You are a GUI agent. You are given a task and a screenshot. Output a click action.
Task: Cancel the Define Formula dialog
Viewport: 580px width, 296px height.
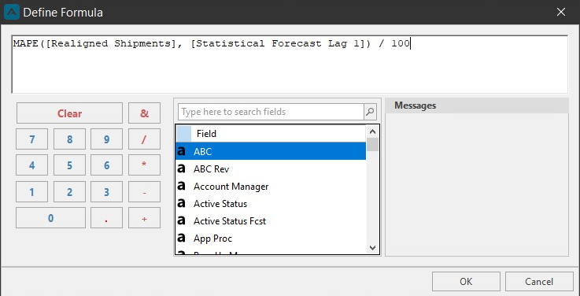coord(539,282)
